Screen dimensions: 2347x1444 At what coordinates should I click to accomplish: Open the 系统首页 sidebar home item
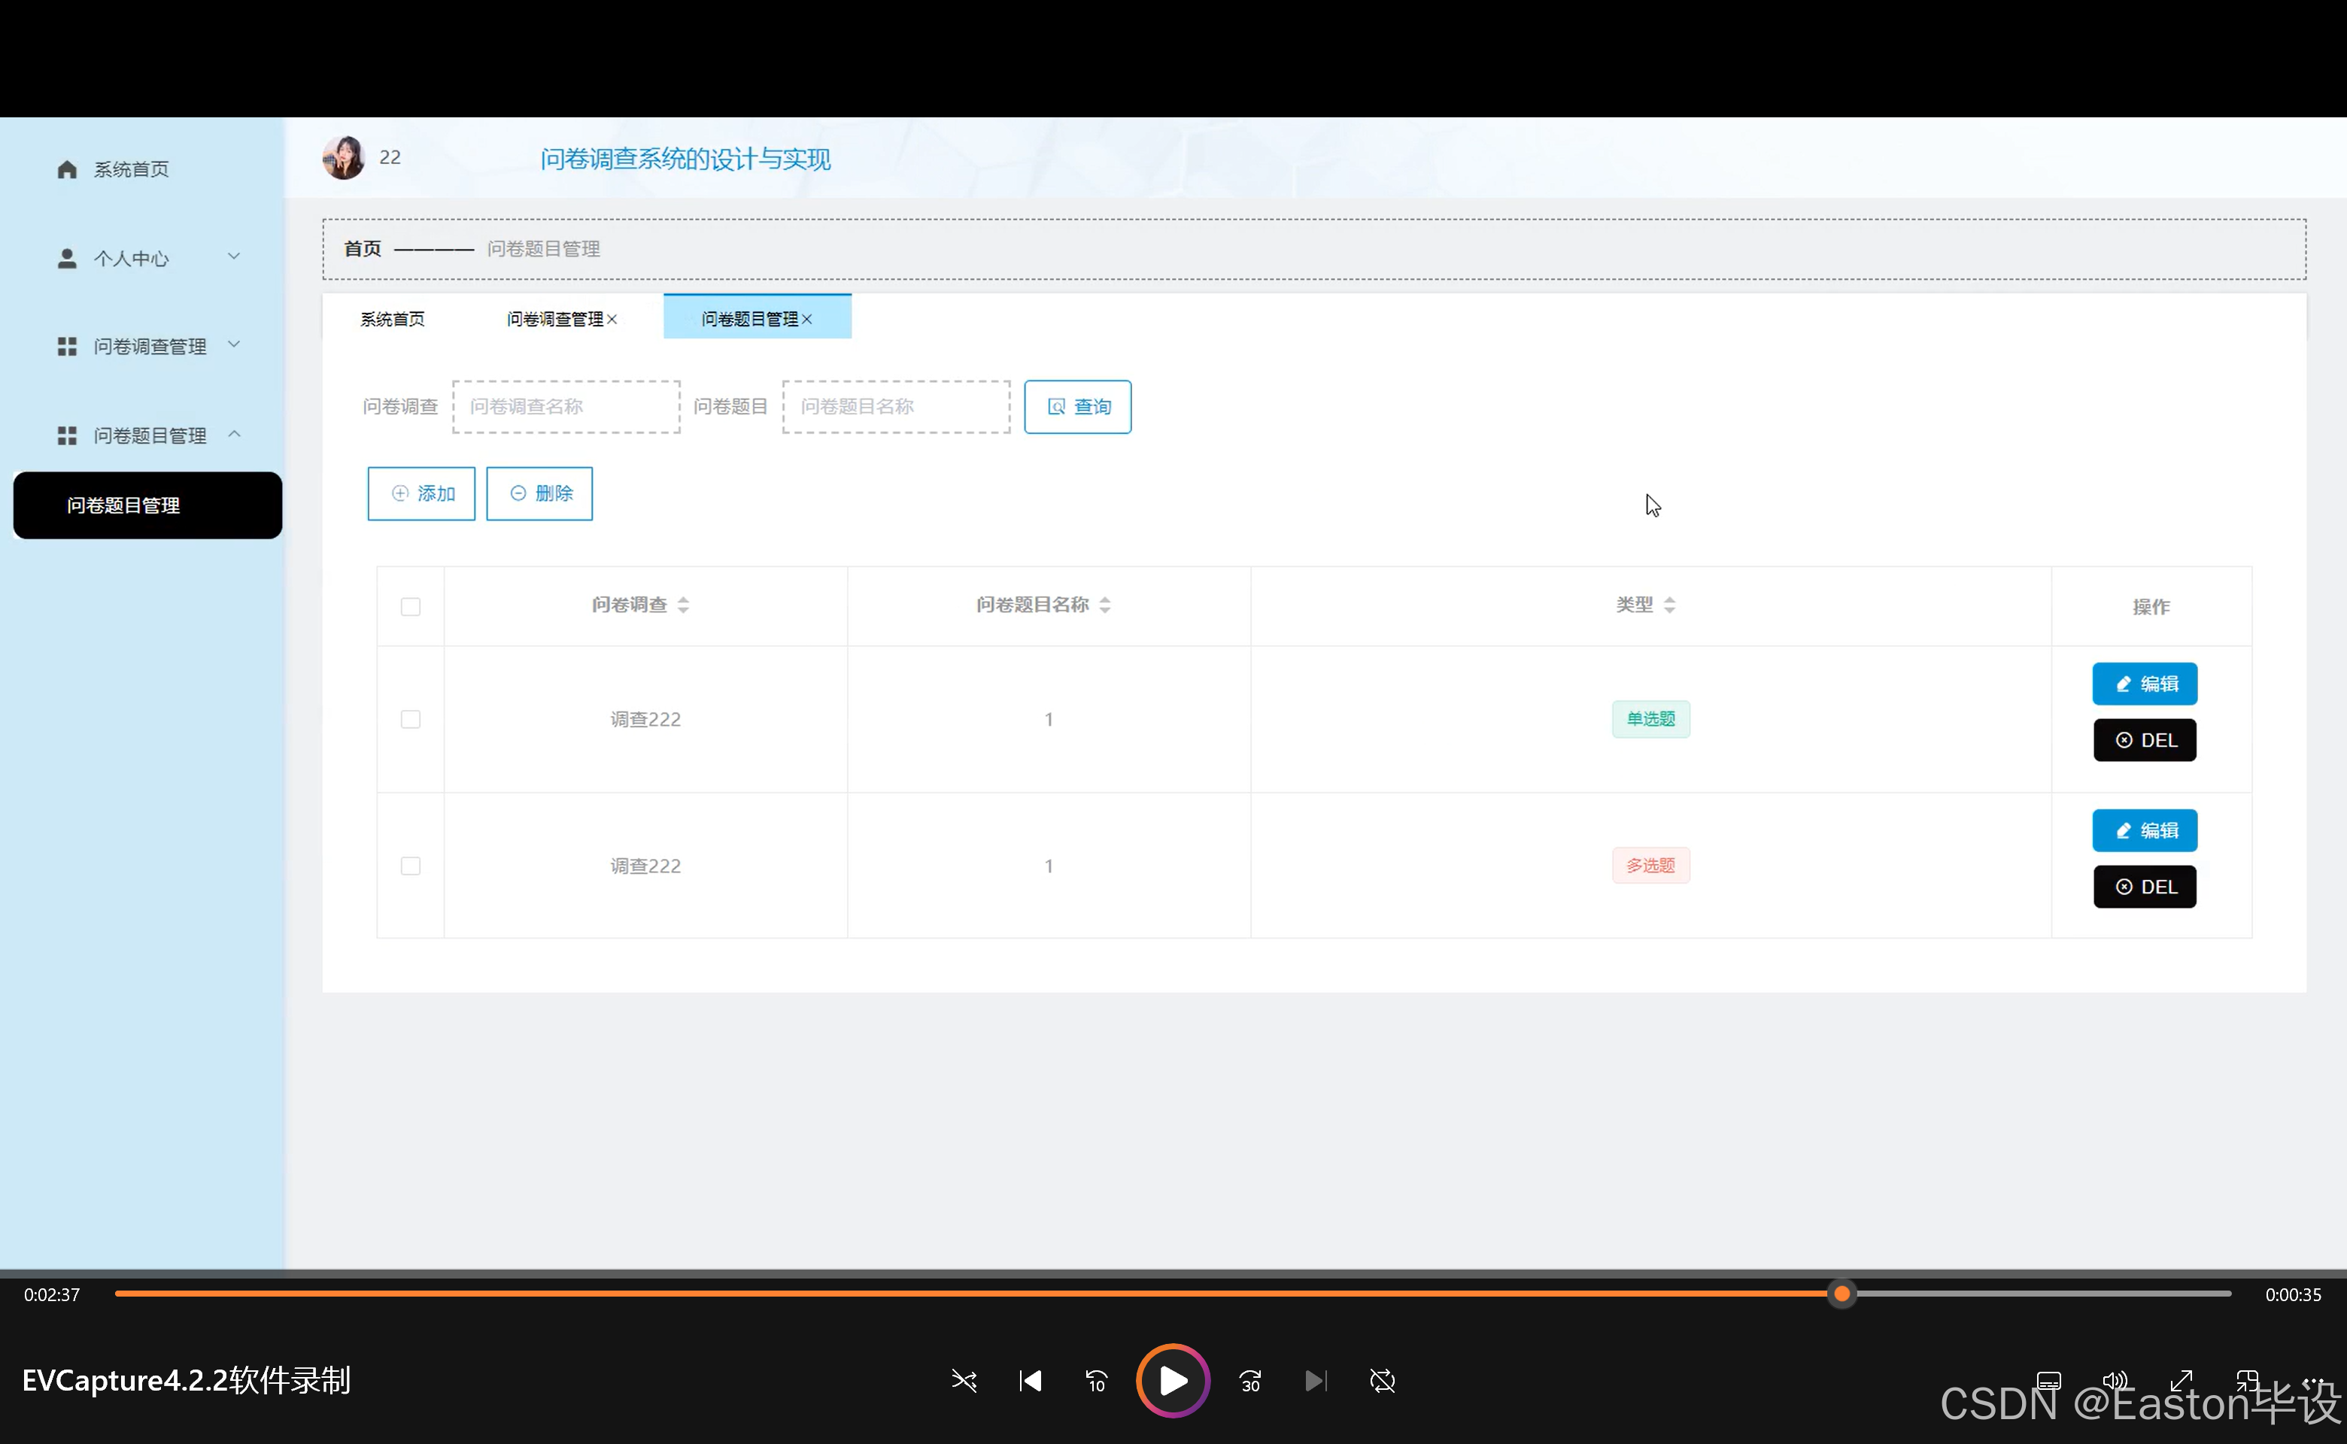(131, 169)
